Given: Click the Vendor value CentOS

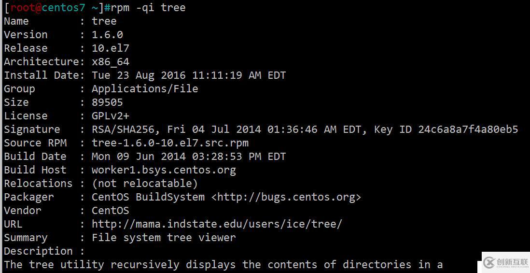Looking at the screenshot, I should click(110, 210).
